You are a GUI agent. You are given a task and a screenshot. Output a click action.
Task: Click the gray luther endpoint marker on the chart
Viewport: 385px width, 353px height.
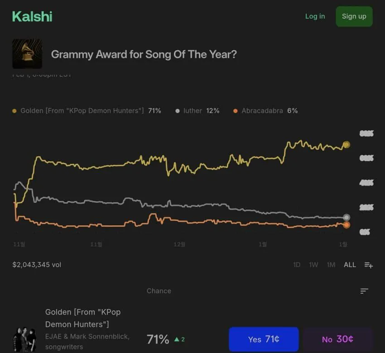click(346, 217)
